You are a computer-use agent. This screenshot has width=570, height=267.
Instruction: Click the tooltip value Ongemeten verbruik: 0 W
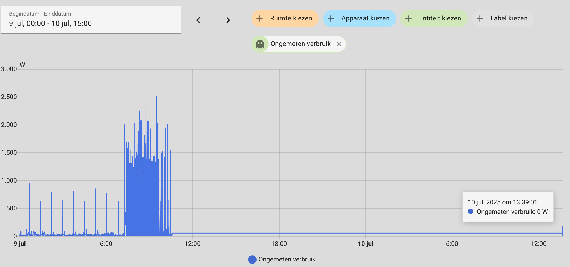click(512, 212)
